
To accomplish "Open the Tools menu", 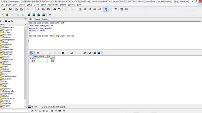I will click(37, 5).
